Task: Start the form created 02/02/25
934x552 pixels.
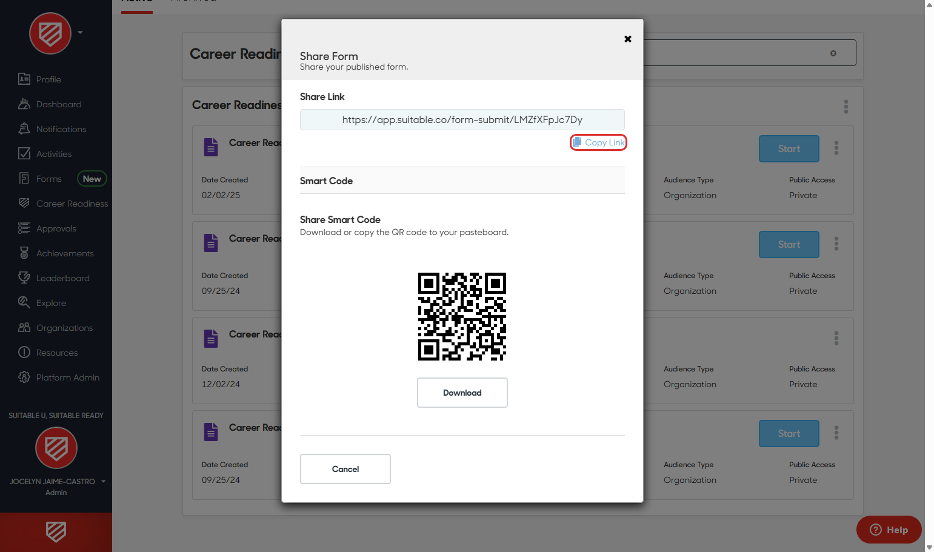Action: pos(789,148)
